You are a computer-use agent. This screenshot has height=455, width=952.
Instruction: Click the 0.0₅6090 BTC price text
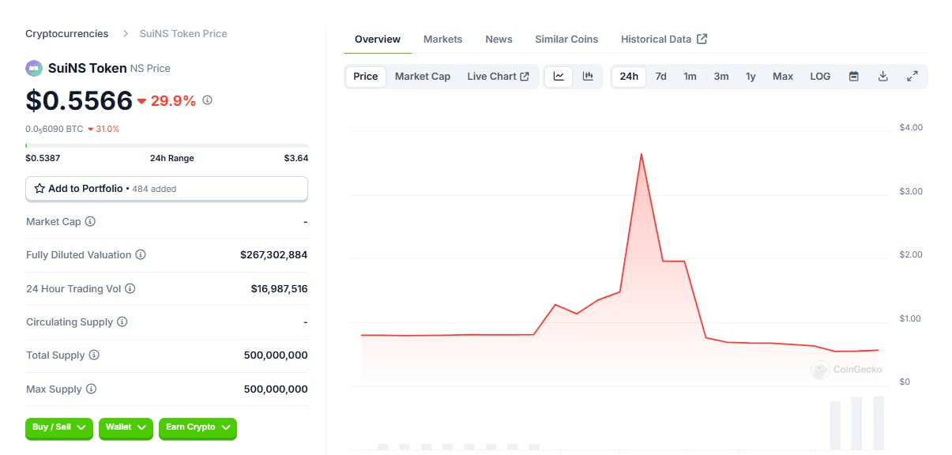pyautogui.click(x=55, y=129)
